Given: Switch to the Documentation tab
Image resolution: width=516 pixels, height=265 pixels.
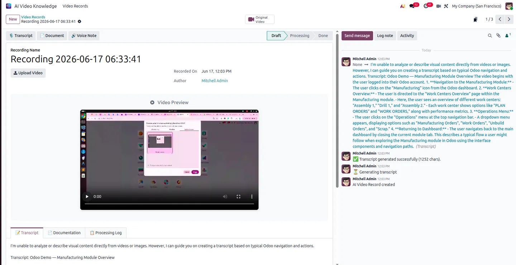Looking at the screenshot, I should pos(64,233).
